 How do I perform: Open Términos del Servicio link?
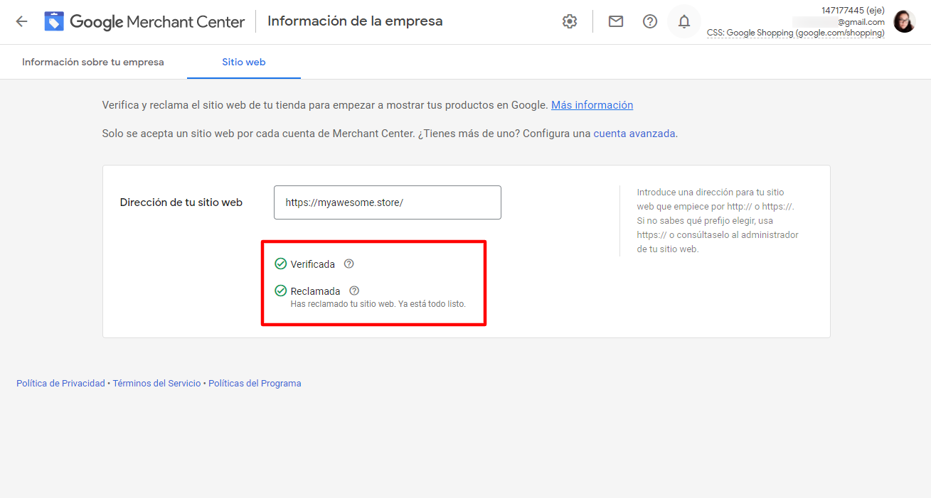tap(156, 384)
